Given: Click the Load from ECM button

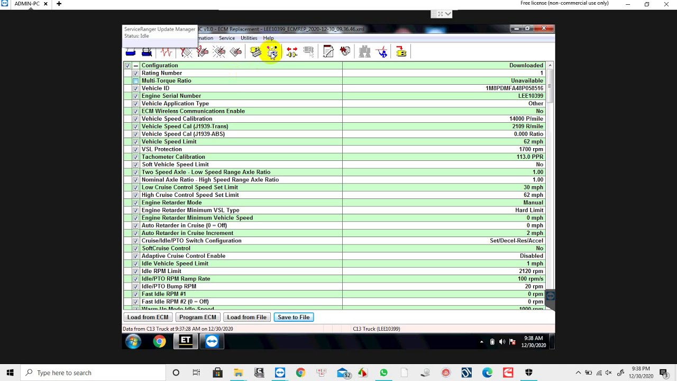Looking at the screenshot, I should [148, 317].
